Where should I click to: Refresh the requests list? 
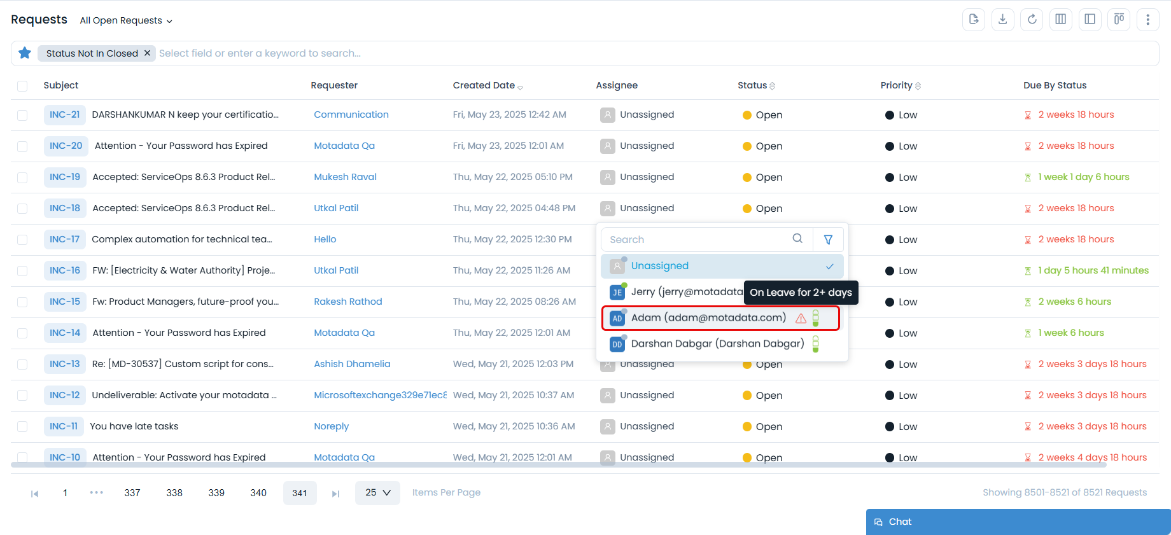tap(1032, 20)
